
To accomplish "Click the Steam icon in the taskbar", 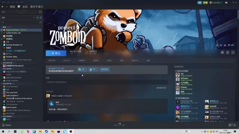I will (x=46, y=131).
